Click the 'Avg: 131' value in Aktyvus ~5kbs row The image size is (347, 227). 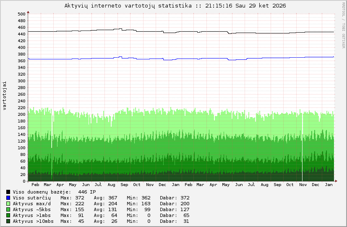click(x=105, y=209)
